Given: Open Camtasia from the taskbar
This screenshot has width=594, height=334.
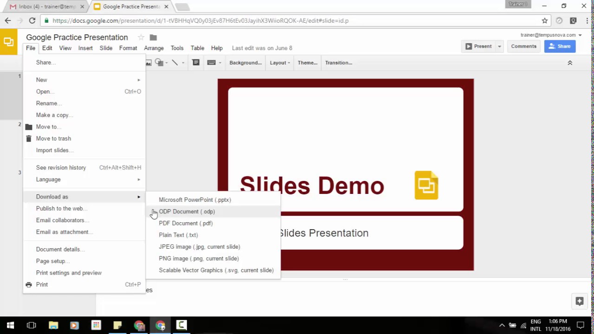Looking at the screenshot, I should 181,325.
